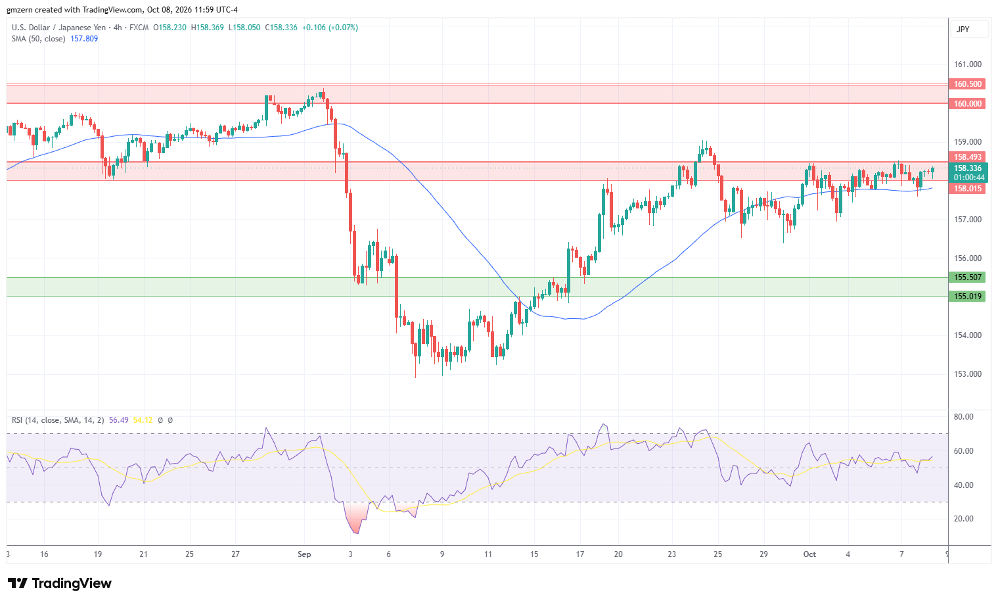The height and width of the screenshot is (603, 998).
Task: Click the 27 date label on the time axis
Action: (x=235, y=554)
